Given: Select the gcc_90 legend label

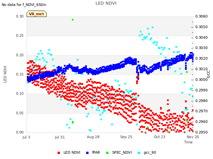Looking at the screenshot, I should pos(150,153).
